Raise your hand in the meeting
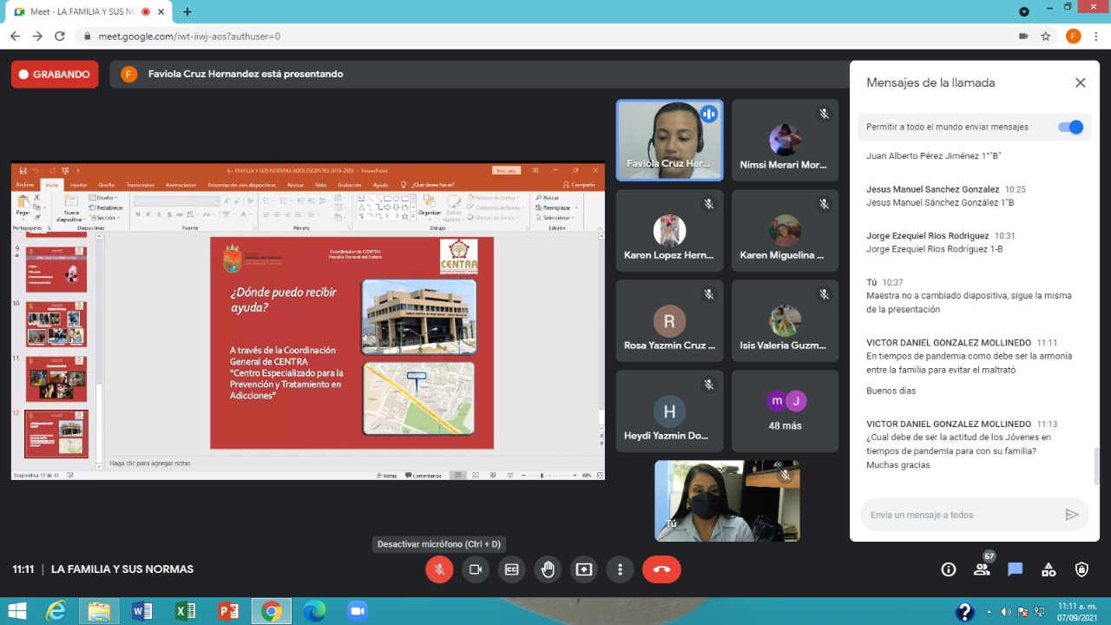1111x625 pixels. pyautogui.click(x=548, y=569)
